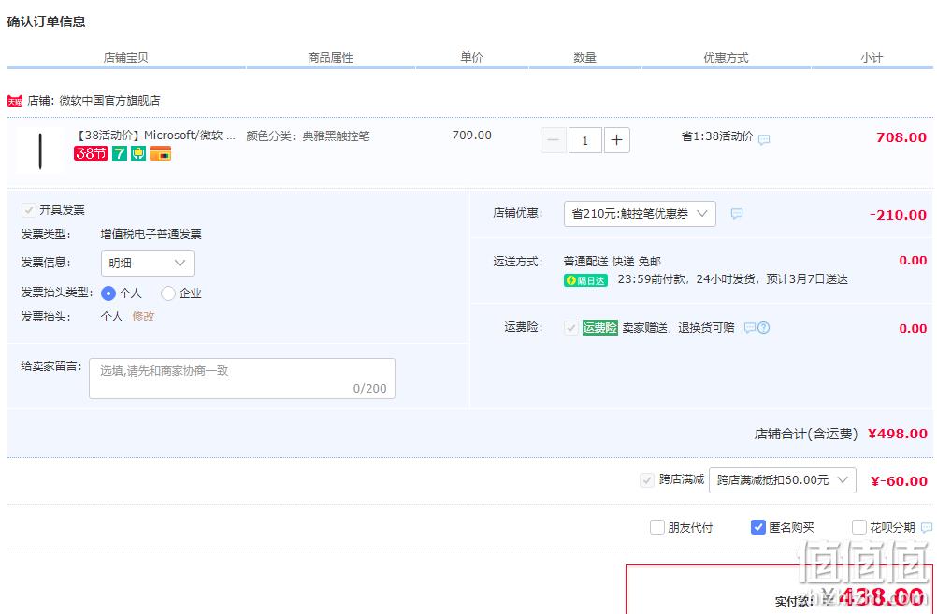
Task: Toggle the 运费险 checkbox
Action: 570,327
